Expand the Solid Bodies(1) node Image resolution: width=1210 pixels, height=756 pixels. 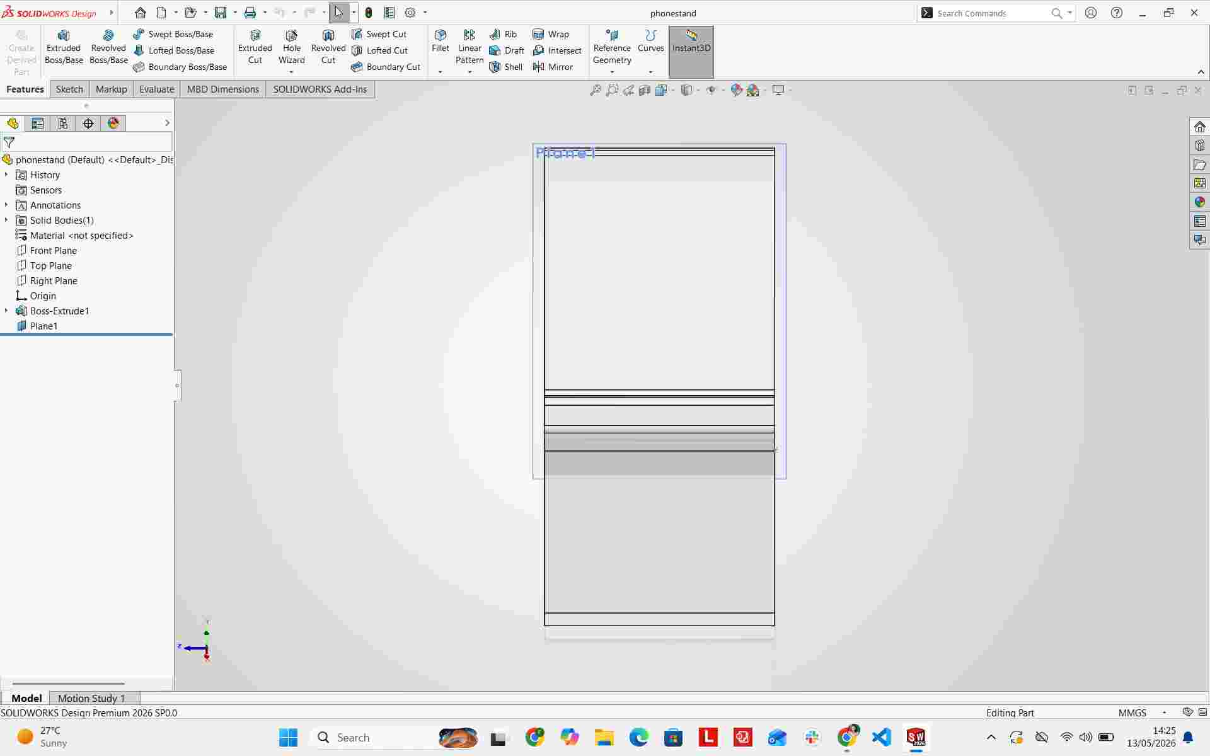point(6,220)
